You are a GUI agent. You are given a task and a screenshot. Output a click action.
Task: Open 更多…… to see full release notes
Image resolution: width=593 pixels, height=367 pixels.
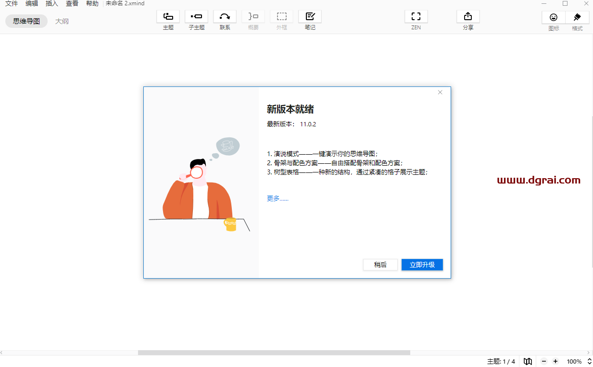click(278, 198)
